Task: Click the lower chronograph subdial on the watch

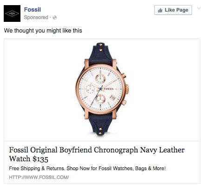Action: tap(100, 99)
